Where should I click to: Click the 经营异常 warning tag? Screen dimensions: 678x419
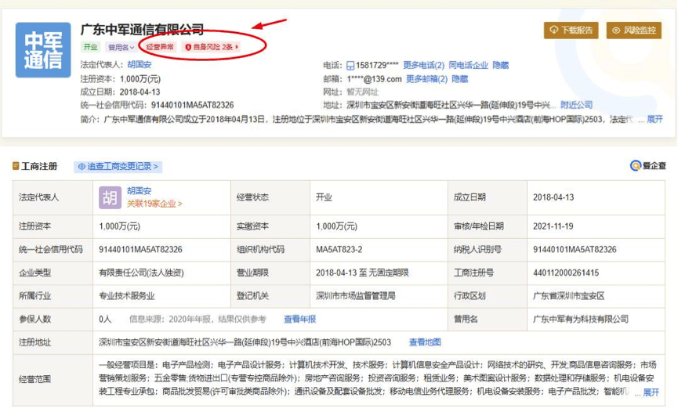pos(161,47)
